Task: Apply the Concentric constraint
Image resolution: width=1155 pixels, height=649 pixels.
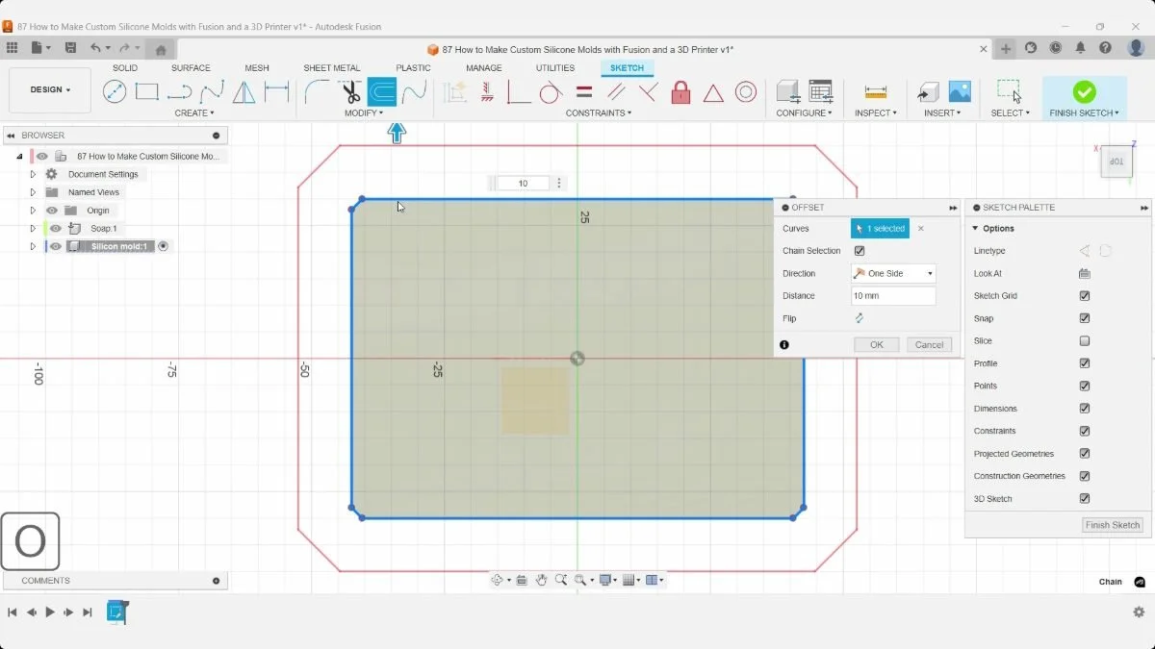Action: 746,92
